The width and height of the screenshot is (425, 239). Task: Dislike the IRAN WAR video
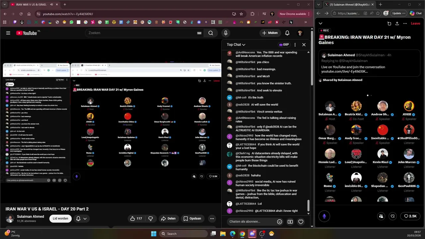click(150, 218)
